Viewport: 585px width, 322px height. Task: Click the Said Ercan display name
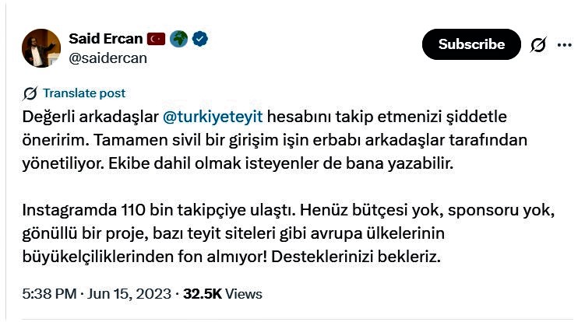click(106, 39)
